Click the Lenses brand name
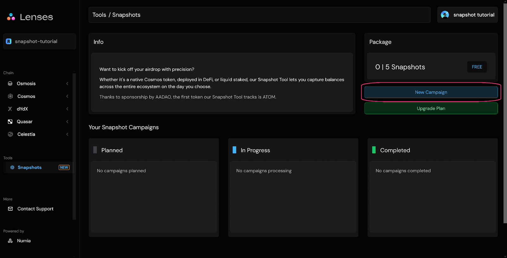The image size is (507, 258). pos(36,17)
